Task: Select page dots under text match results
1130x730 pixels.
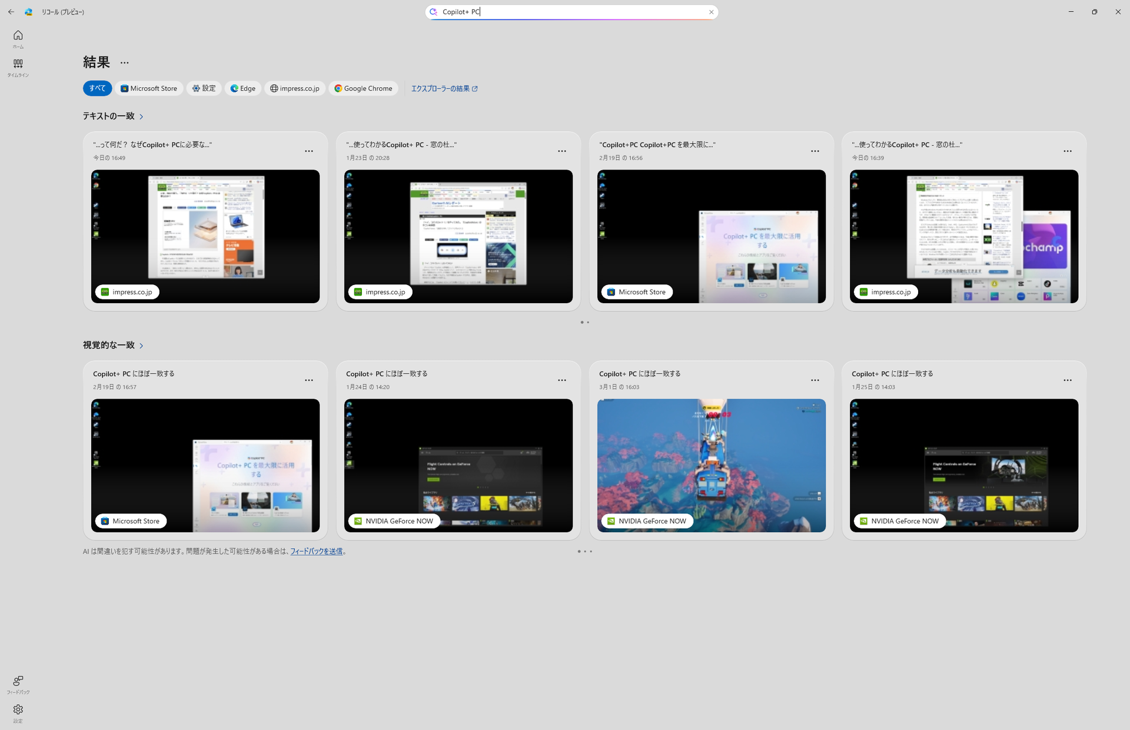Action: pos(584,322)
